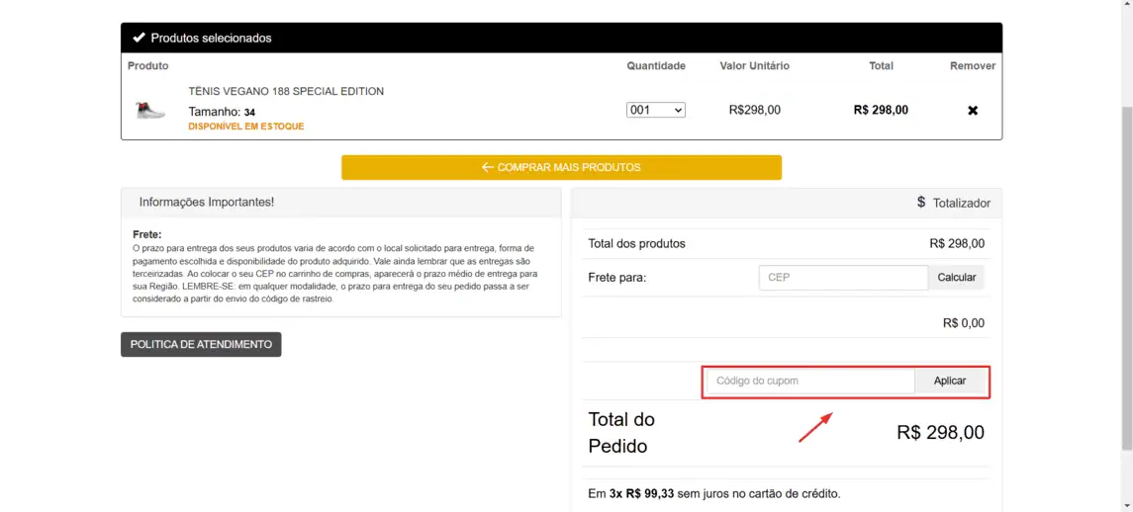Click the Totalizador panel title
Screen dimensions: 1133x512
[x=962, y=204]
